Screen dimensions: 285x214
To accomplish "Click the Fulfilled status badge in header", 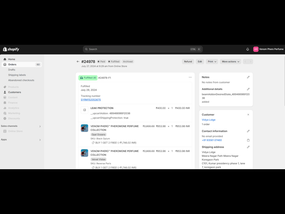I will 114,62.
